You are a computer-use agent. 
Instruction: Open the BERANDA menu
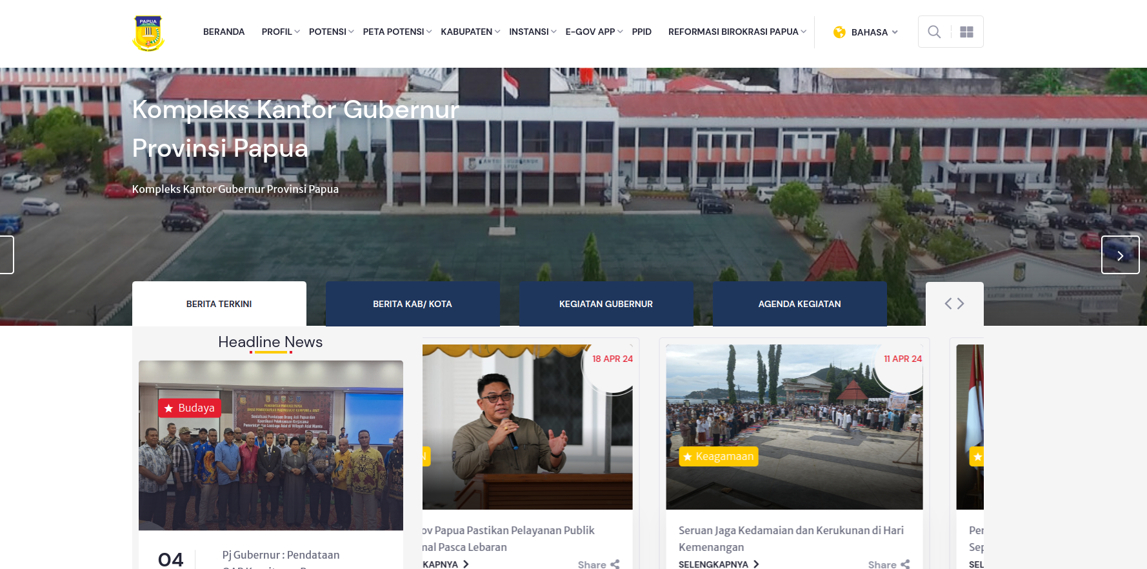click(224, 32)
